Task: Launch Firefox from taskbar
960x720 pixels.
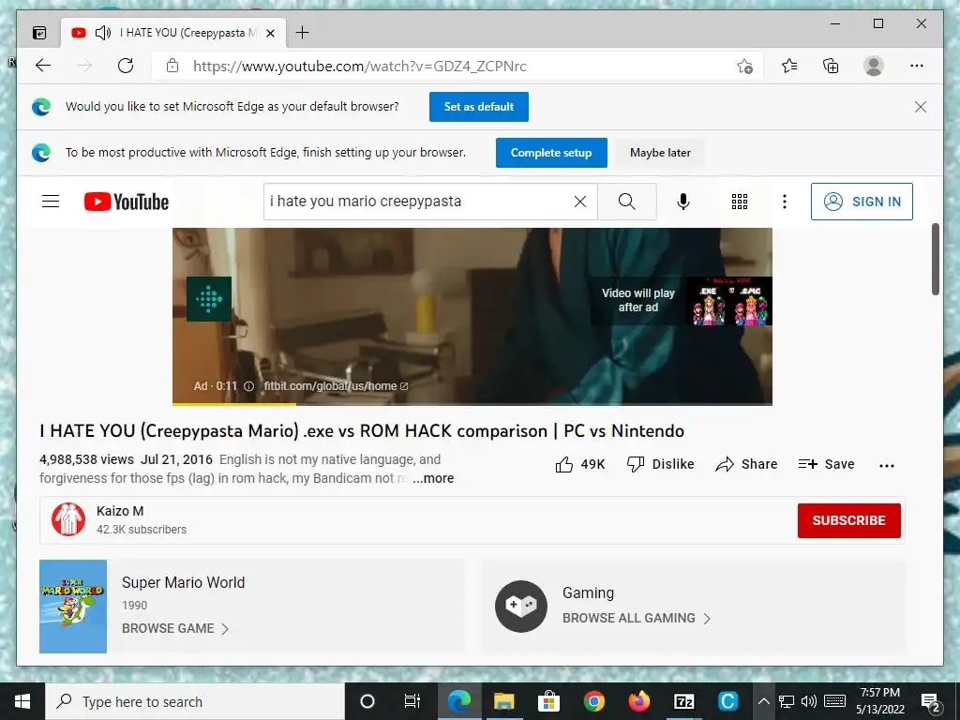Action: pos(638,701)
